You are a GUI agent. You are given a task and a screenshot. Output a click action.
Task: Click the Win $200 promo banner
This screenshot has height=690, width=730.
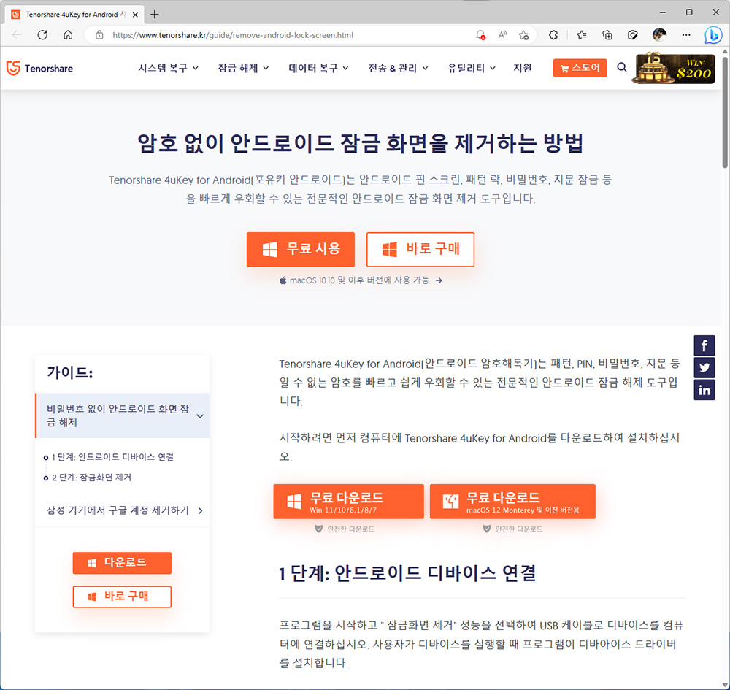click(673, 68)
